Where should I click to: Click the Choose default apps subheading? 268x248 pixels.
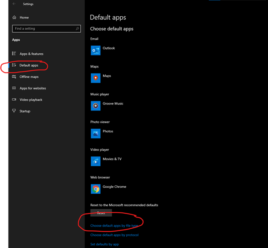(112, 29)
